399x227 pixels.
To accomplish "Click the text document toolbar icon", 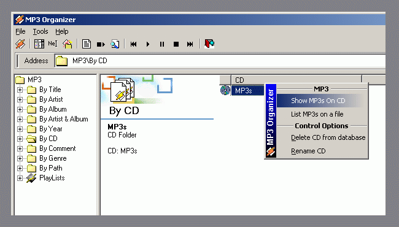I will click(87, 44).
